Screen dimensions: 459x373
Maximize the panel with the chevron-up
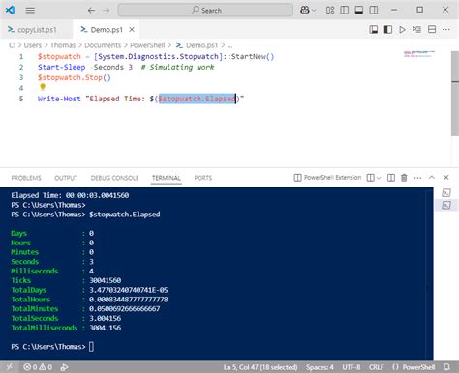pyautogui.click(x=432, y=178)
